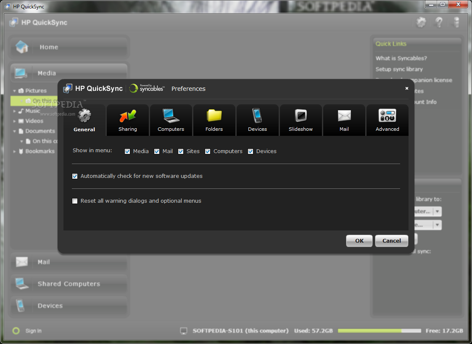Open settings gear in main window header

point(421,22)
